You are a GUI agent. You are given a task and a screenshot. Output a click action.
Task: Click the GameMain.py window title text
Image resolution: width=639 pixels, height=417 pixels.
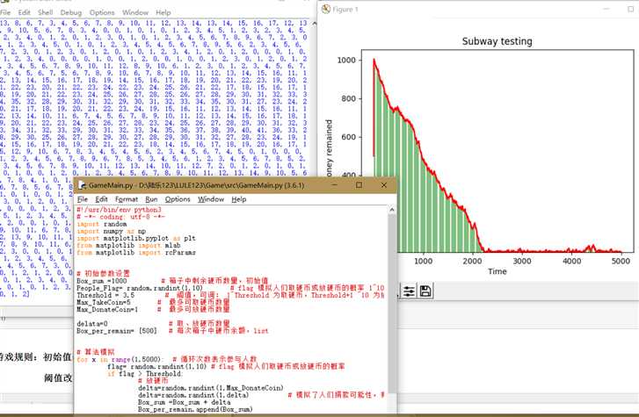(196, 185)
